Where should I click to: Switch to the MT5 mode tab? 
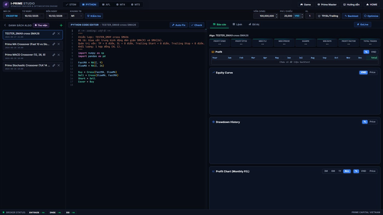pyautogui.click(x=135, y=5)
